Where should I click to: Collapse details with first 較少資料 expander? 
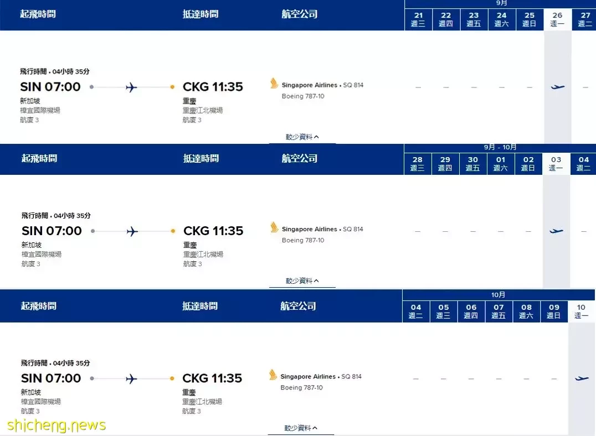[302, 137]
